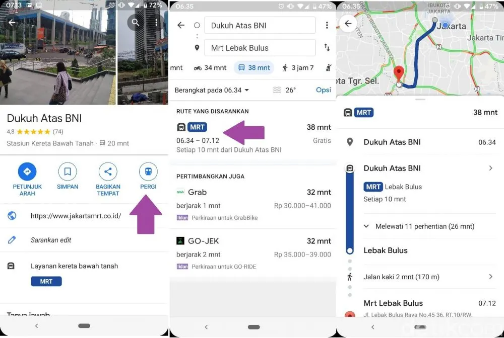This screenshot has height=338, width=504.
Task: Select the motorcycle 34 mnt travel mode
Action: (210, 68)
